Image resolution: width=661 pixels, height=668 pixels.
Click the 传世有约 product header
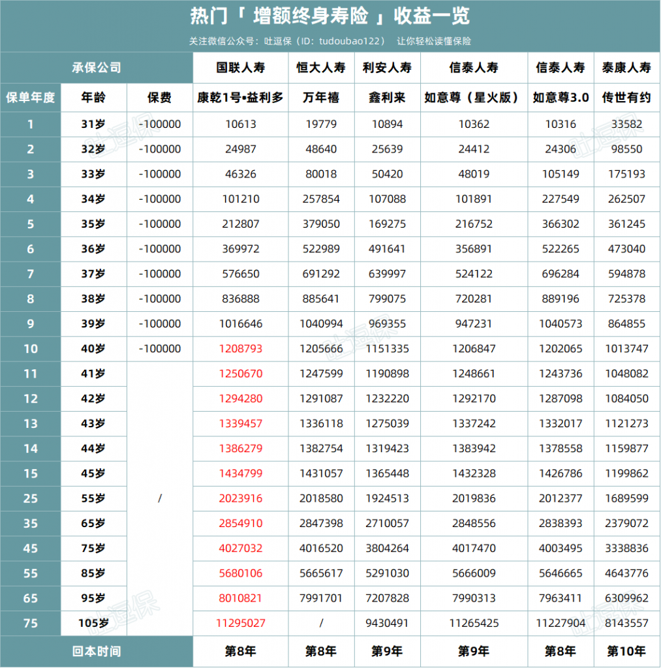click(626, 98)
